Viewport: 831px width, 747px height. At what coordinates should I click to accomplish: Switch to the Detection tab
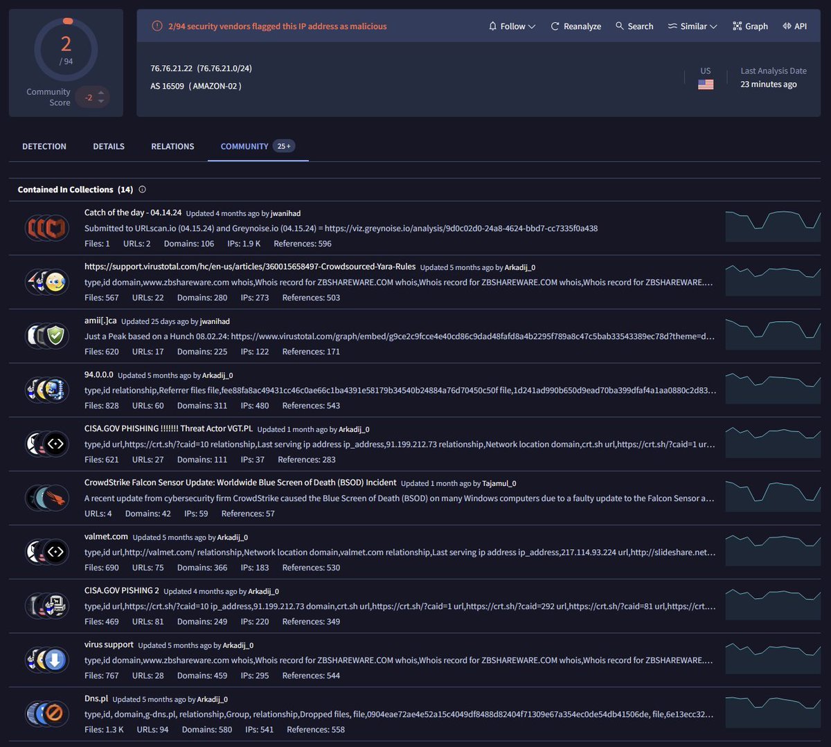tap(44, 146)
